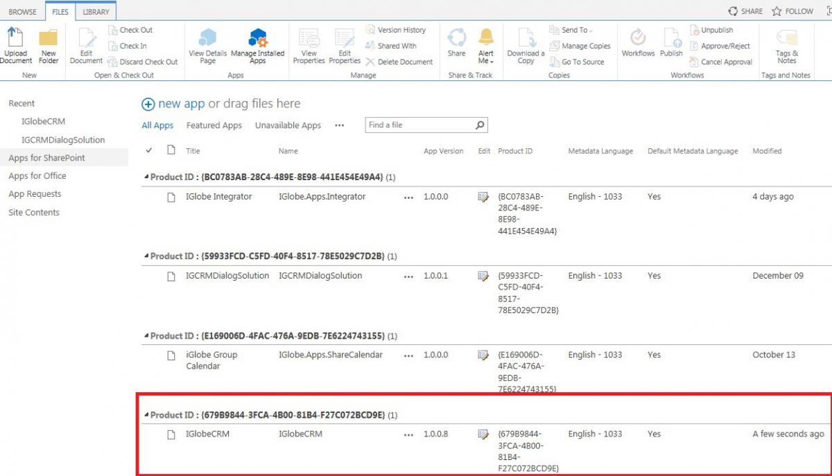Click Approve/Reject
Image resolution: width=832 pixels, height=476 pixels.
(x=720, y=46)
